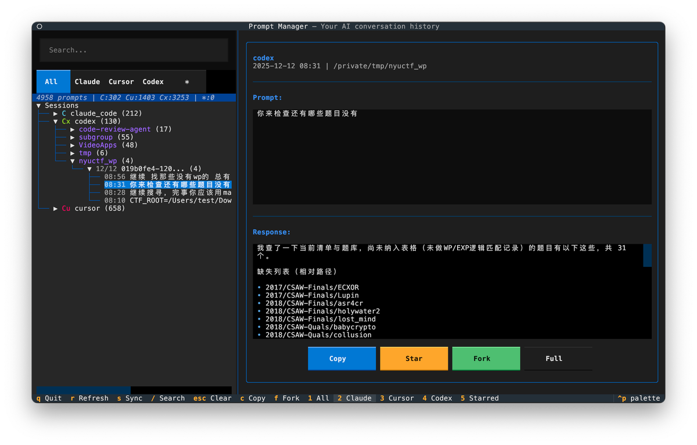
Task: Switch to the Codex tab
Action: (153, 82)
